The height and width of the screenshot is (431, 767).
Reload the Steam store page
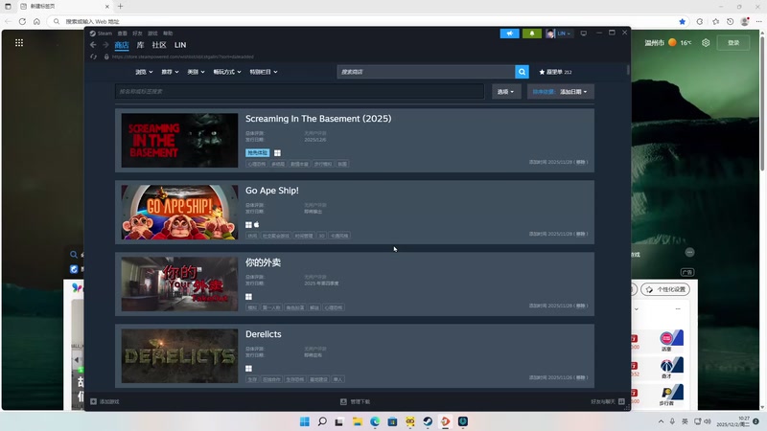tap(93, 57)
